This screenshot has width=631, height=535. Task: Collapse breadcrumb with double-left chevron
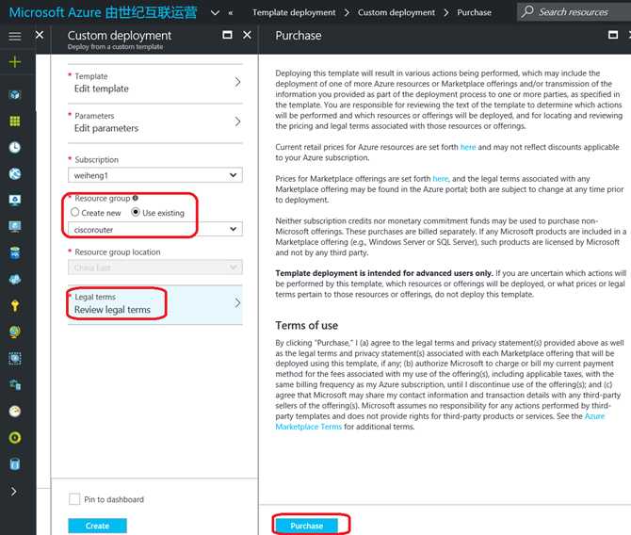click(231, 13)
